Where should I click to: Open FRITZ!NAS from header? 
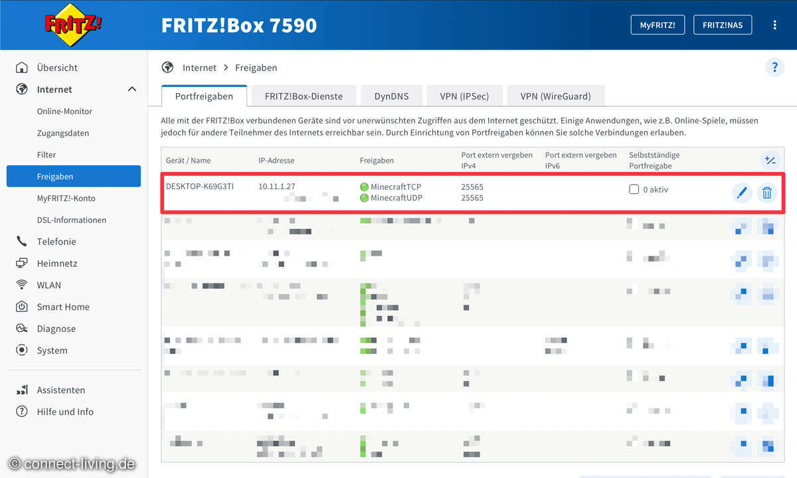(723, 25)
